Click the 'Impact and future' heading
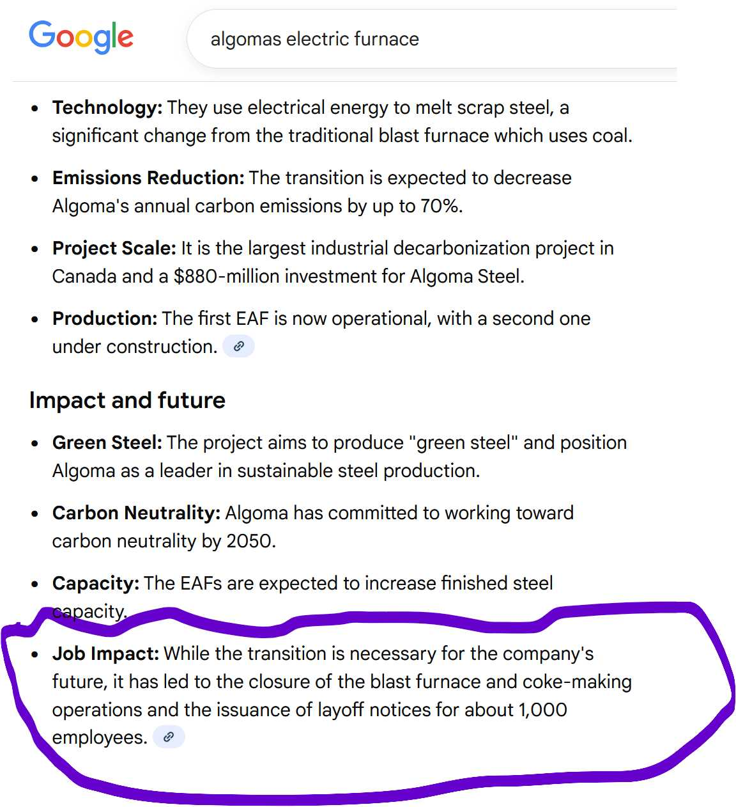Viewport: 736px width, 807px height. click(x=127, y=400)
